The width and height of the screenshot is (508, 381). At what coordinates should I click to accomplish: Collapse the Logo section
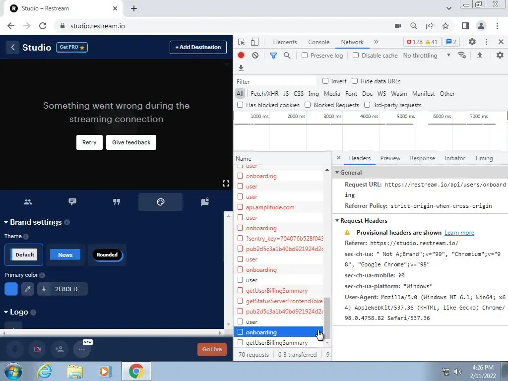click(x=6, y=312)
